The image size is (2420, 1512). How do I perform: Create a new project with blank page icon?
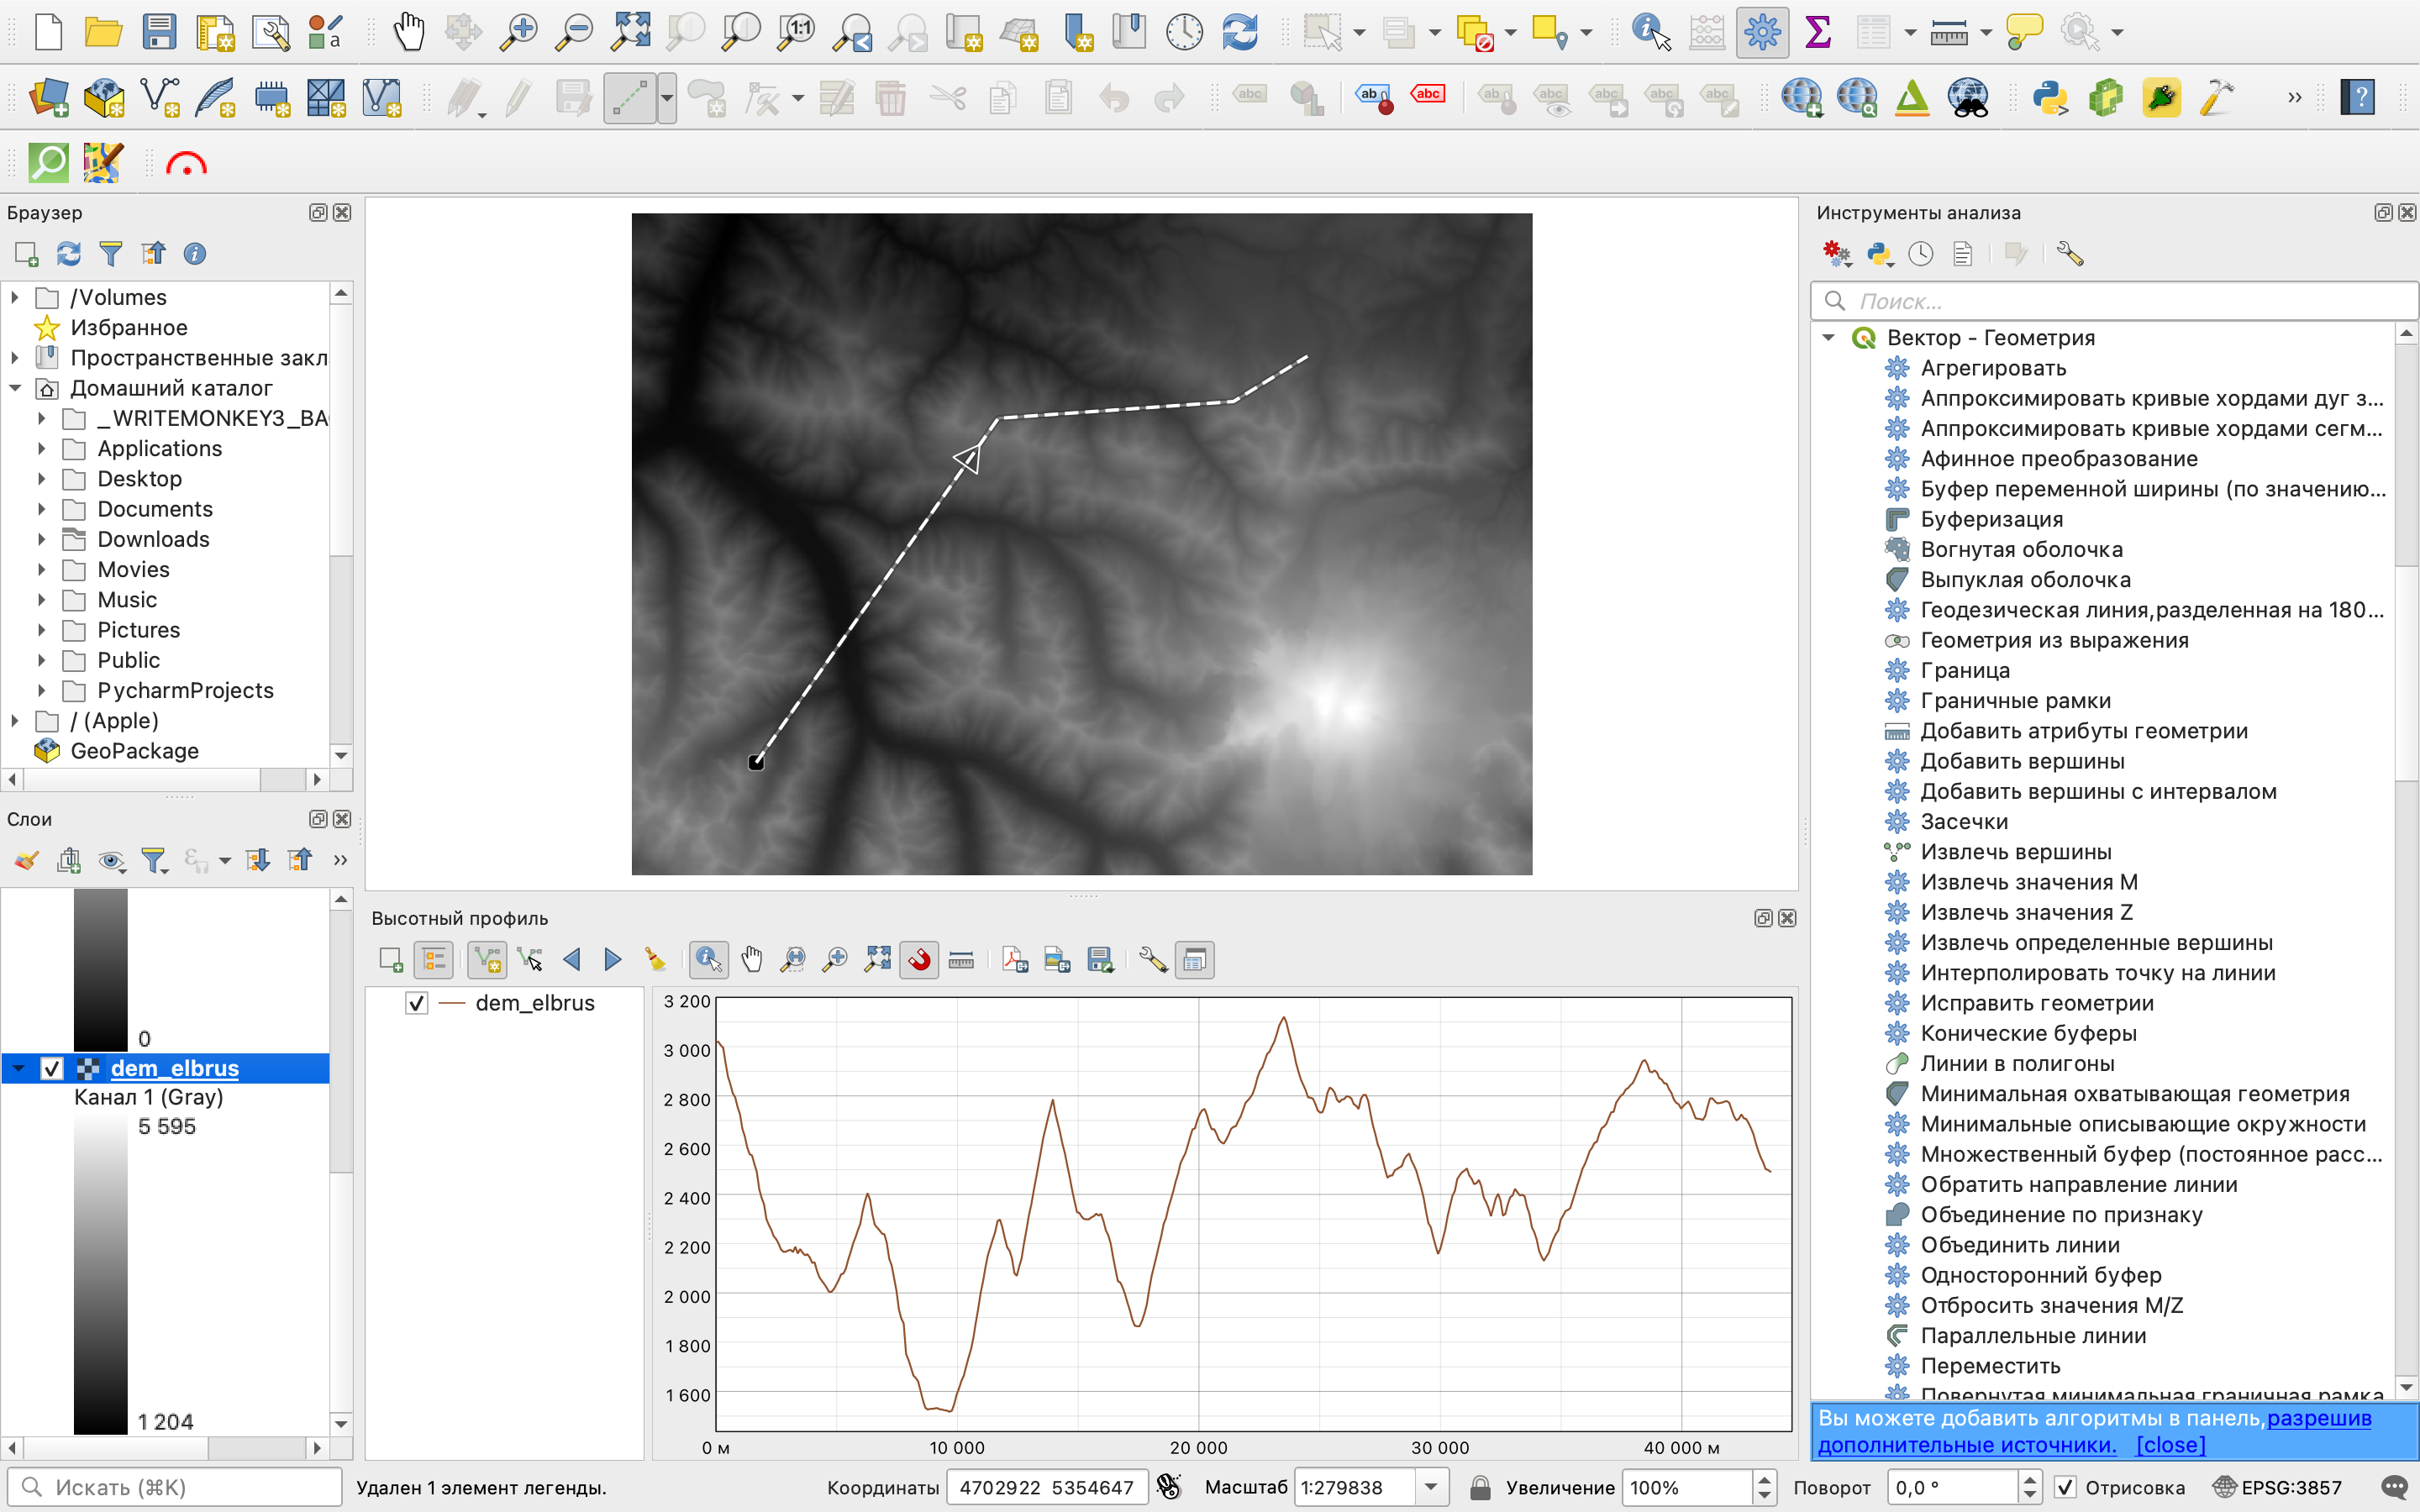(47, 32)
